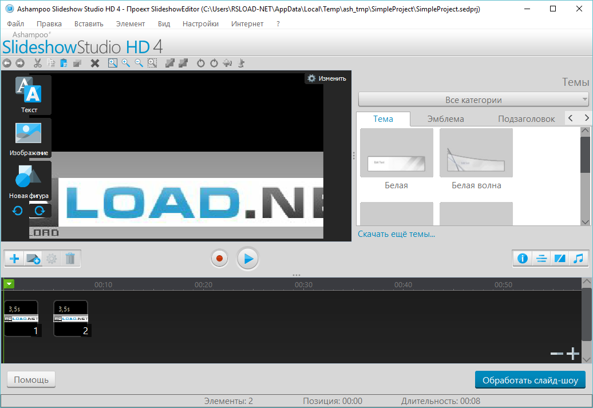Click the themes panel scroll down arrow
The height and width of the screenshot is (408, 593).
pyautogui.click(x=585, y=222)
